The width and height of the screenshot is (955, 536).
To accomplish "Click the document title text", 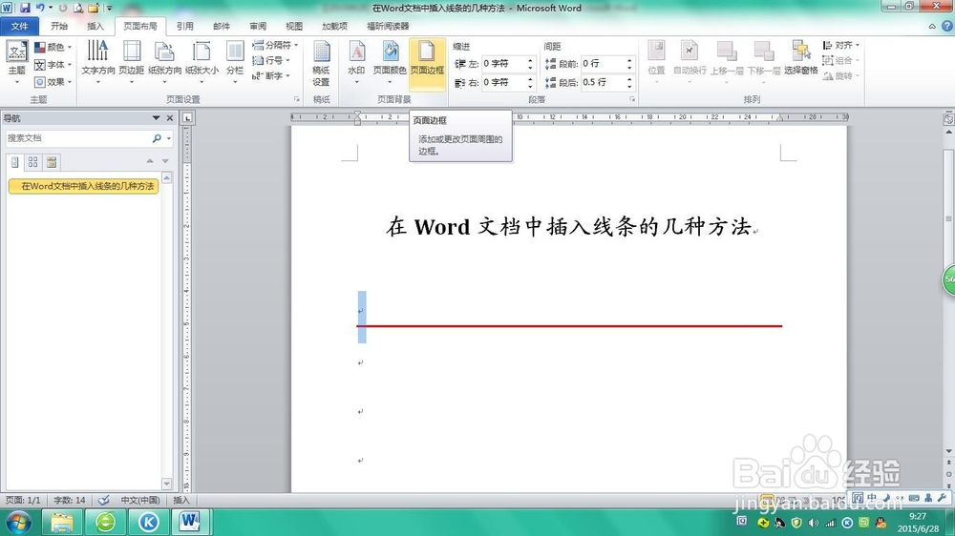I will [569, 227].
